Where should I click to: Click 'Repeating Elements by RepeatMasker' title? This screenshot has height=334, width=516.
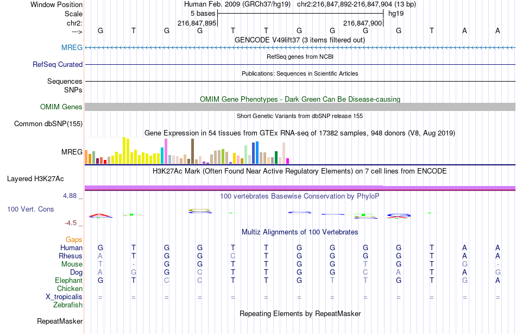[300, 313]
